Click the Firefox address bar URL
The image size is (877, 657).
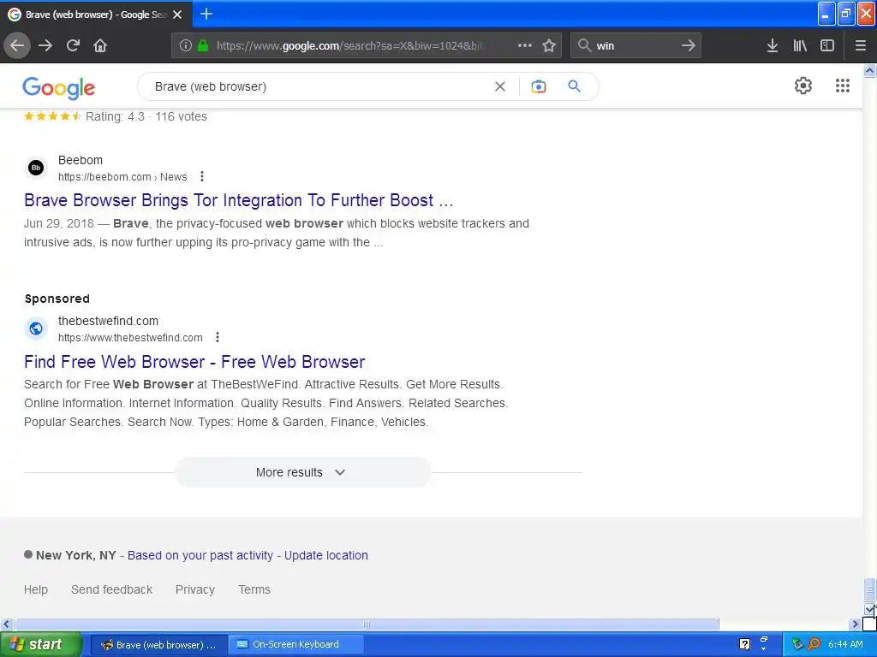(349, 46)
